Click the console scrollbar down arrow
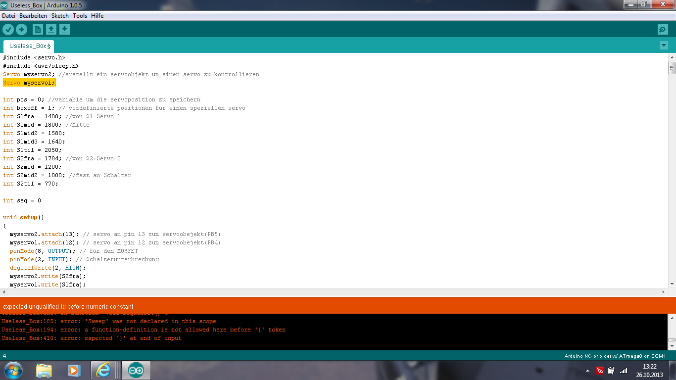This screenshot has width=676, height=380. 672,346
